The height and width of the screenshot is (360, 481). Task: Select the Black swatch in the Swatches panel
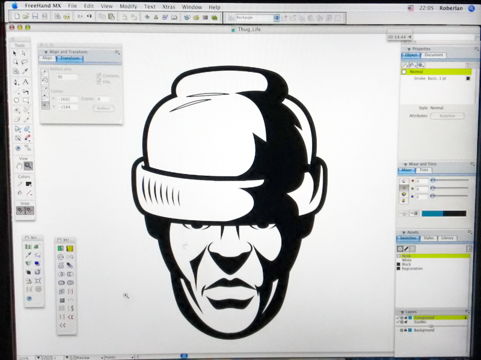(x=407, y=264)
